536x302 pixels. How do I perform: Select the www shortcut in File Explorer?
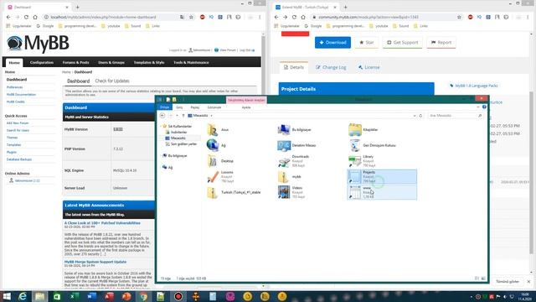(382, 192)
